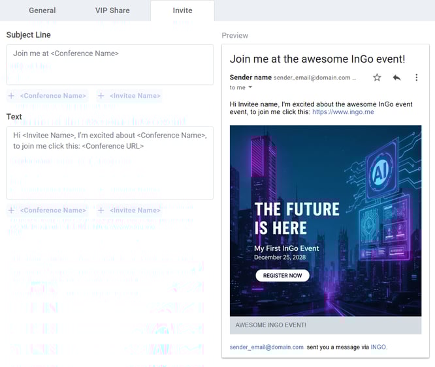The width and height of the screenshot is (435, 367).
Task: Follow the INGO link in the footer
Action: (x=378, y=347)
